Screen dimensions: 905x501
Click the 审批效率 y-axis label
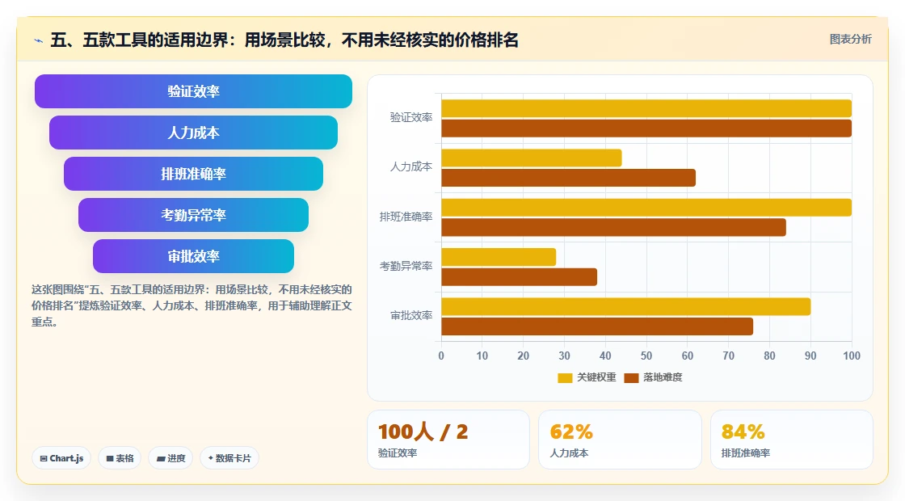[411, 316]
